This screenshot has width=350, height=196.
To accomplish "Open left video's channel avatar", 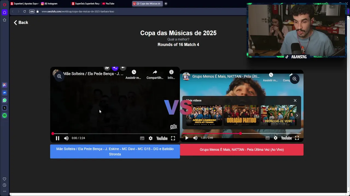I will [56, 73].
